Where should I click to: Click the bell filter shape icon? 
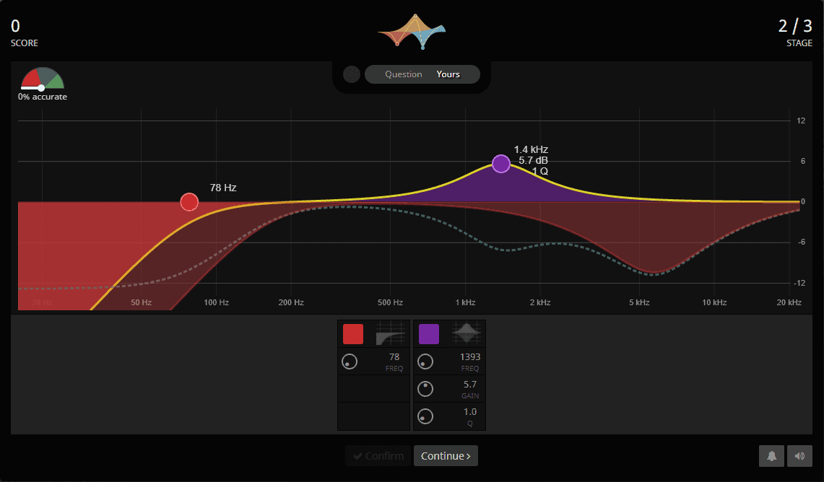tap(467, 334)
